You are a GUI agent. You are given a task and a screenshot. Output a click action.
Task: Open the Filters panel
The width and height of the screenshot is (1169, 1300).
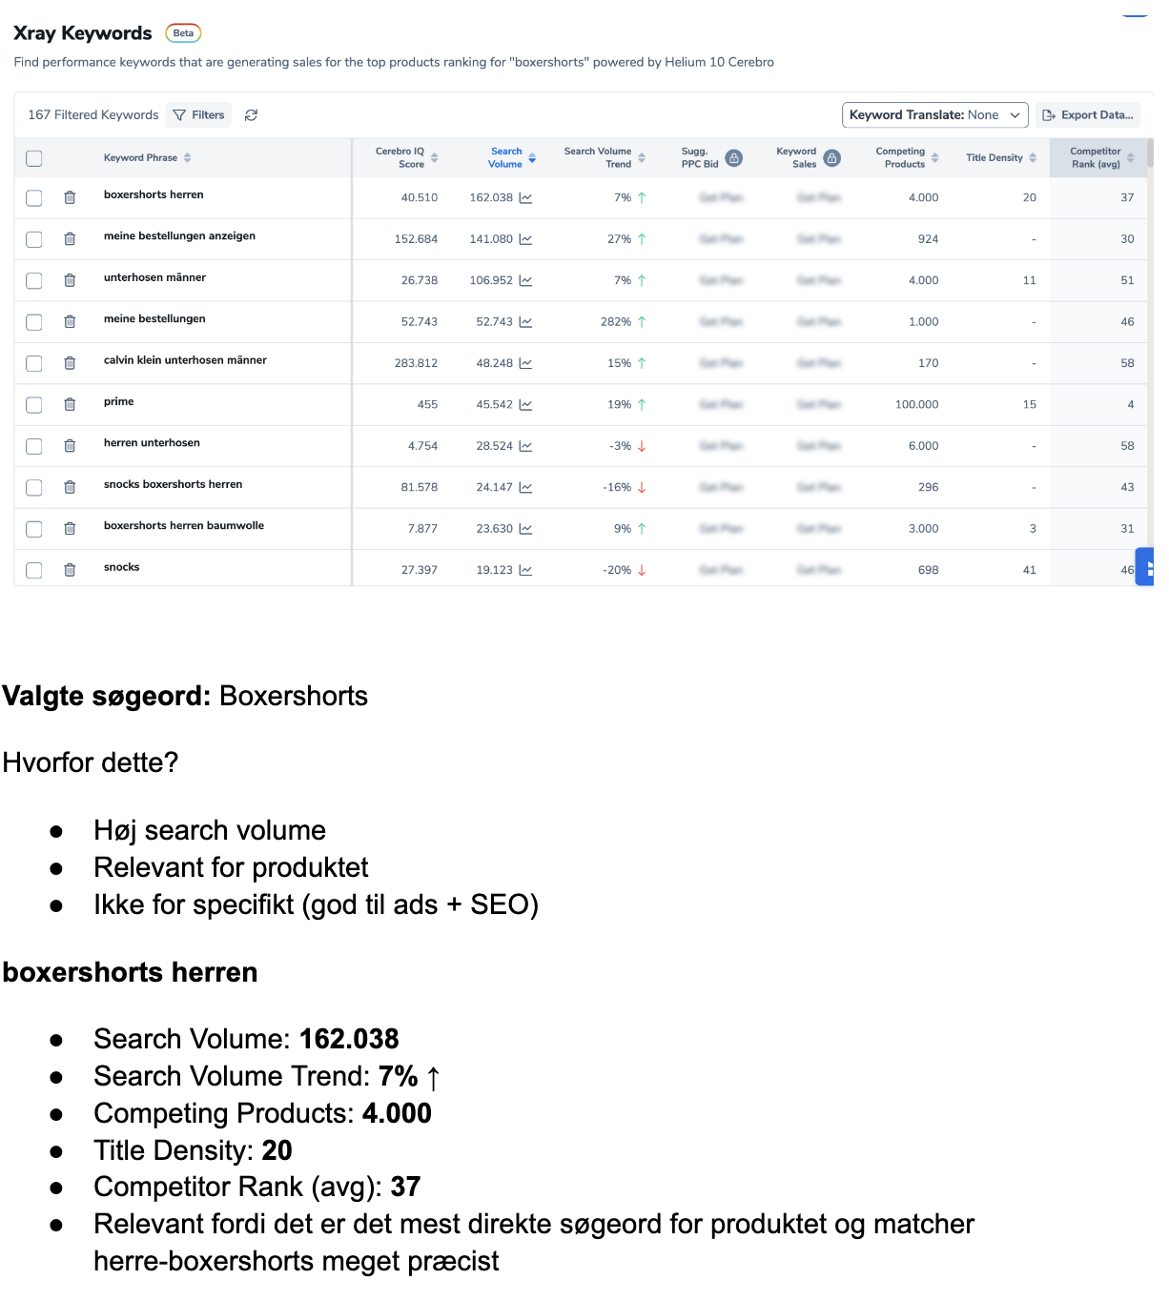(x=199, y=115)
